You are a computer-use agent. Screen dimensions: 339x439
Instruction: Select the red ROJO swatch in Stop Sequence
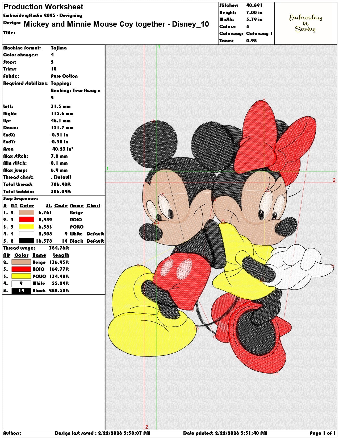27,219
